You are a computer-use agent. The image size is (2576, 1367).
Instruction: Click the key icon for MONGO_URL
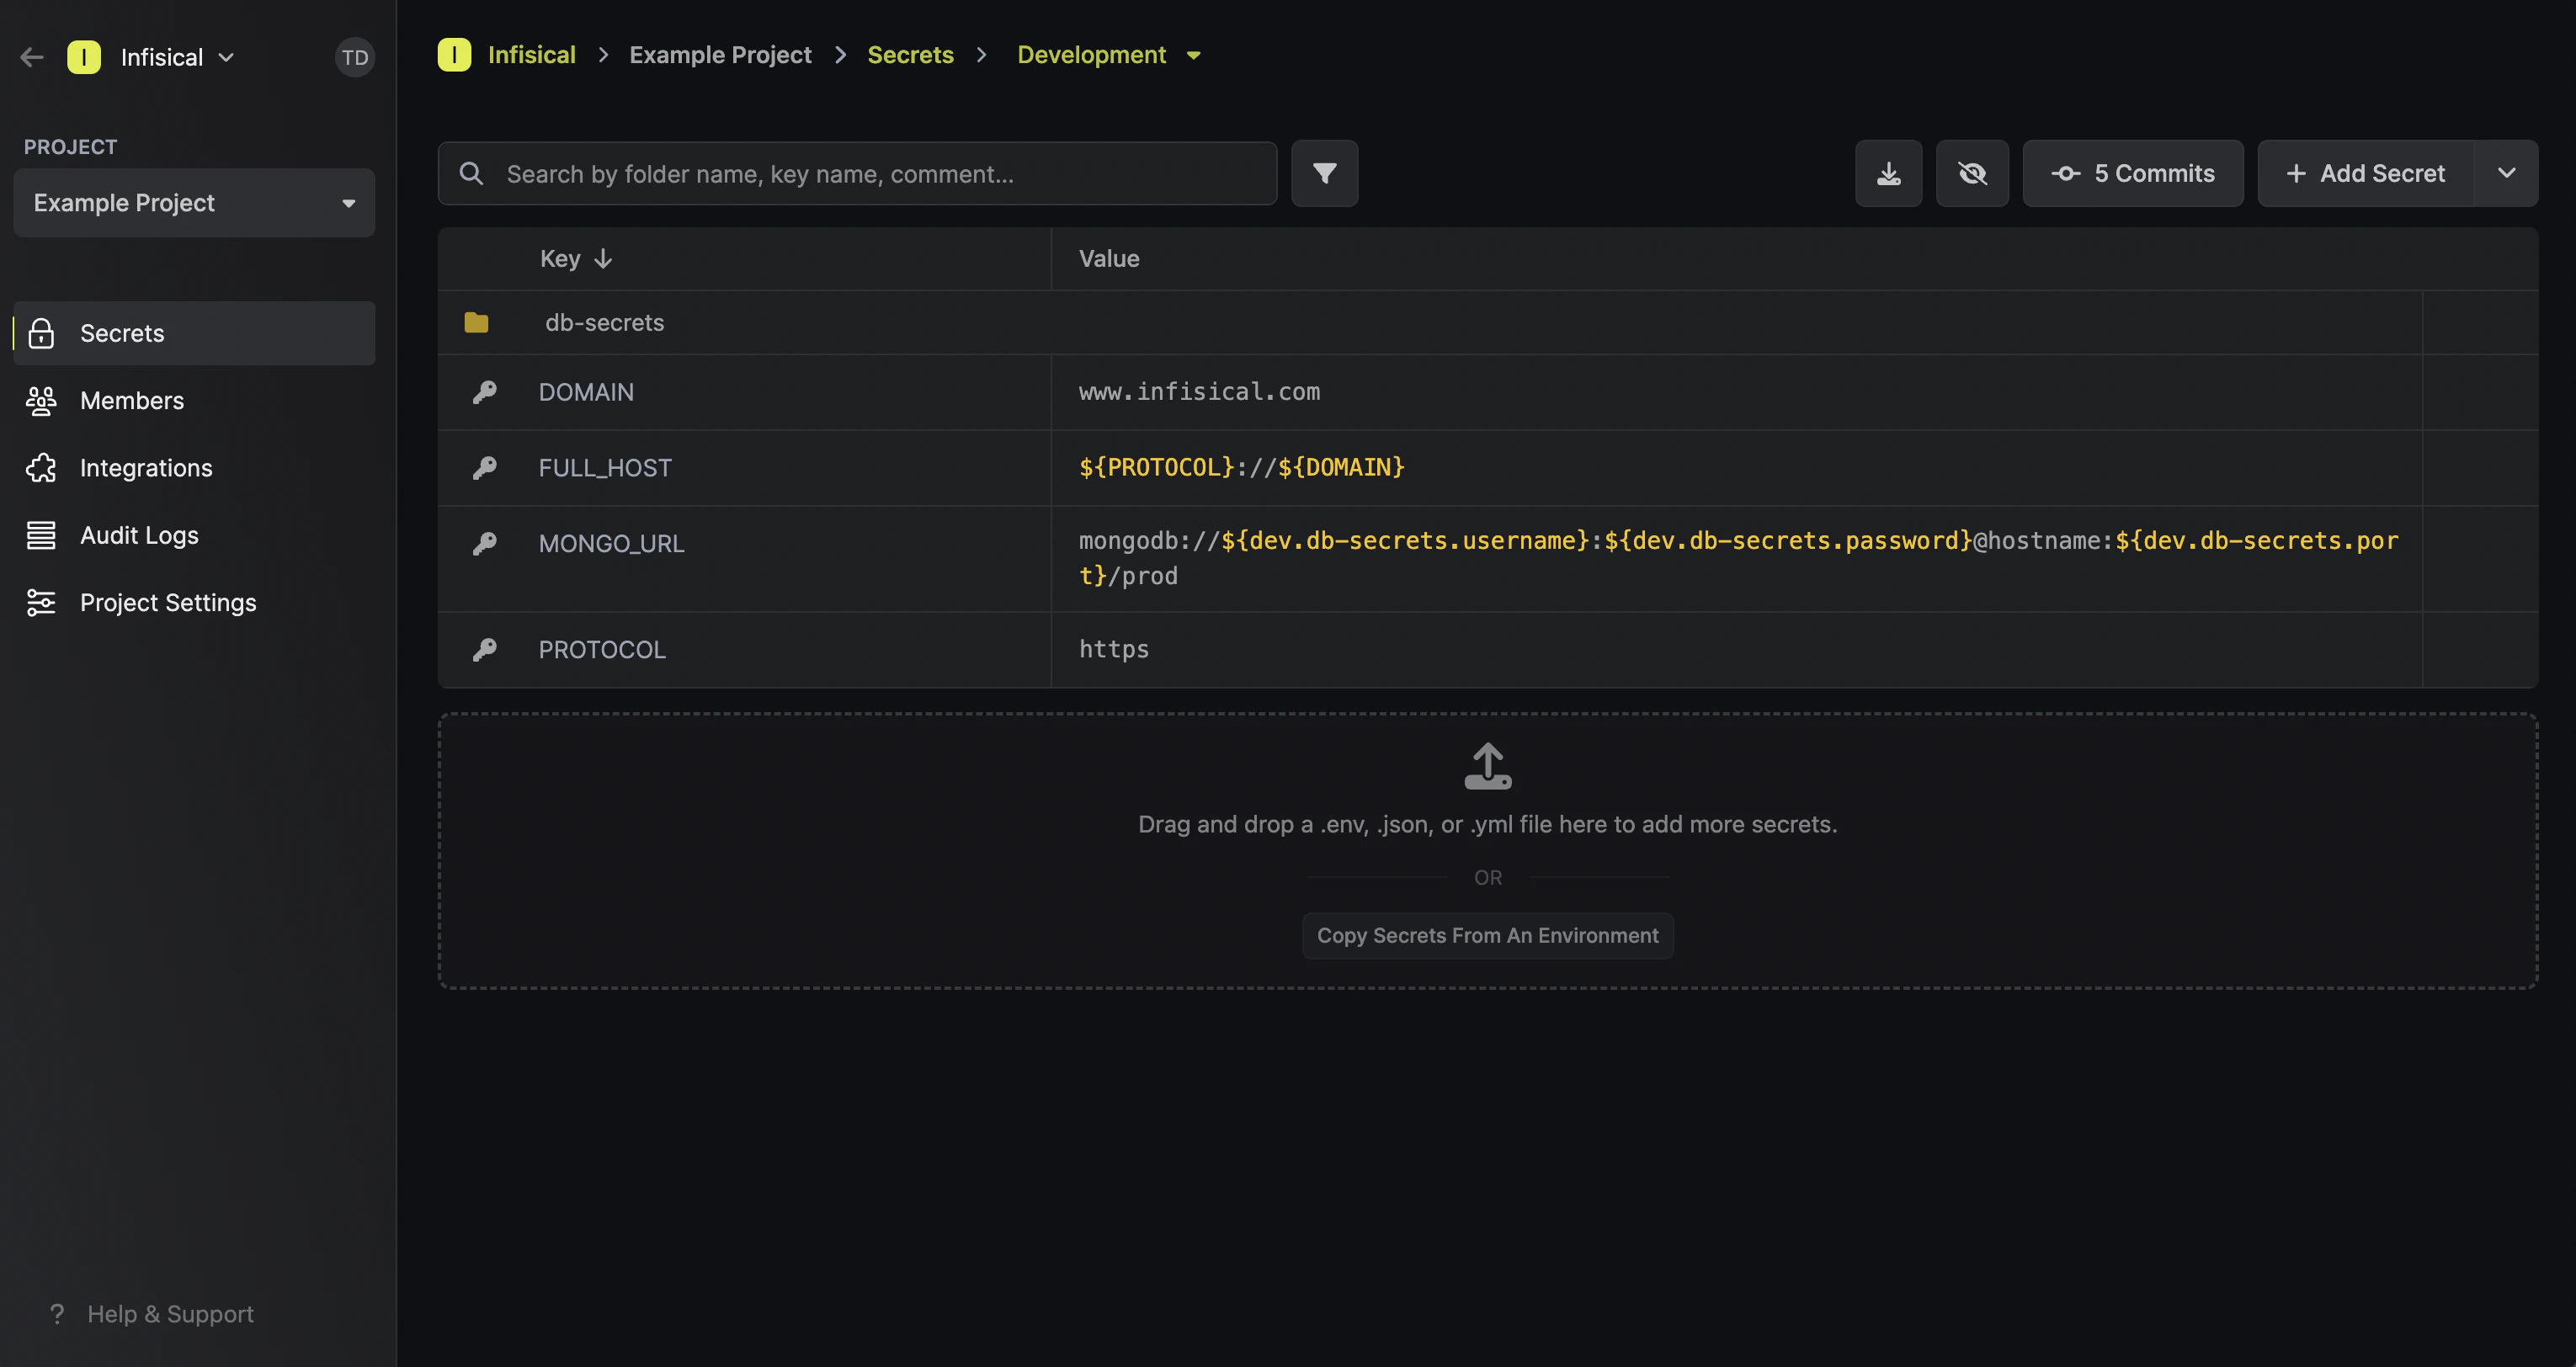tap(485, 543)
